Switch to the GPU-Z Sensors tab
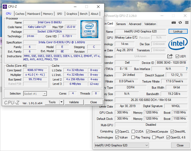The height and width of the screenshot is (151, 191). coord(121,24)
